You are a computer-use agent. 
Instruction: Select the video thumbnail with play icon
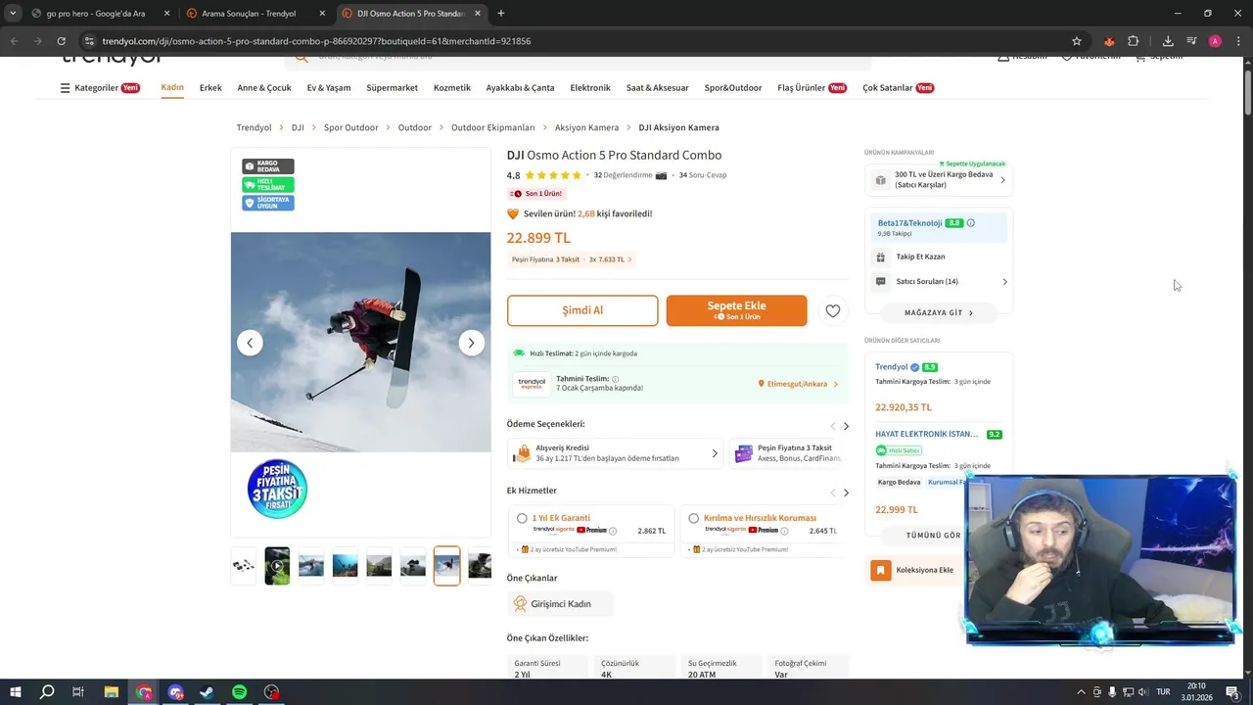[x=277, y=566]
